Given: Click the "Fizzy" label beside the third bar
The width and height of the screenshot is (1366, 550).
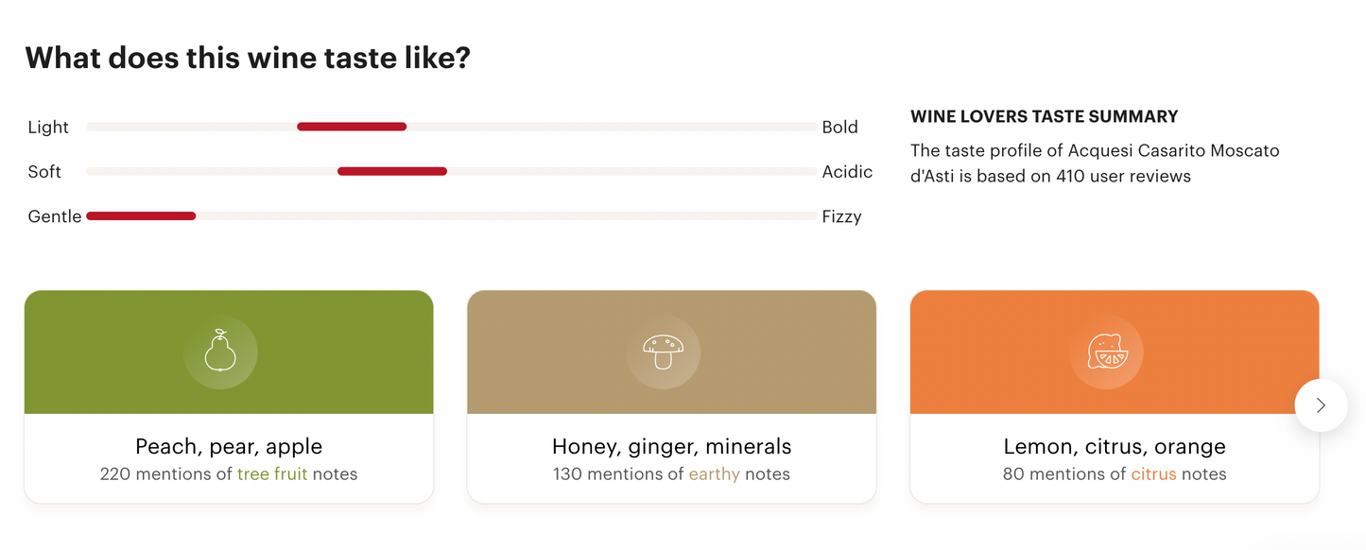Looking at the screenshot, I should tap(841, 217).
